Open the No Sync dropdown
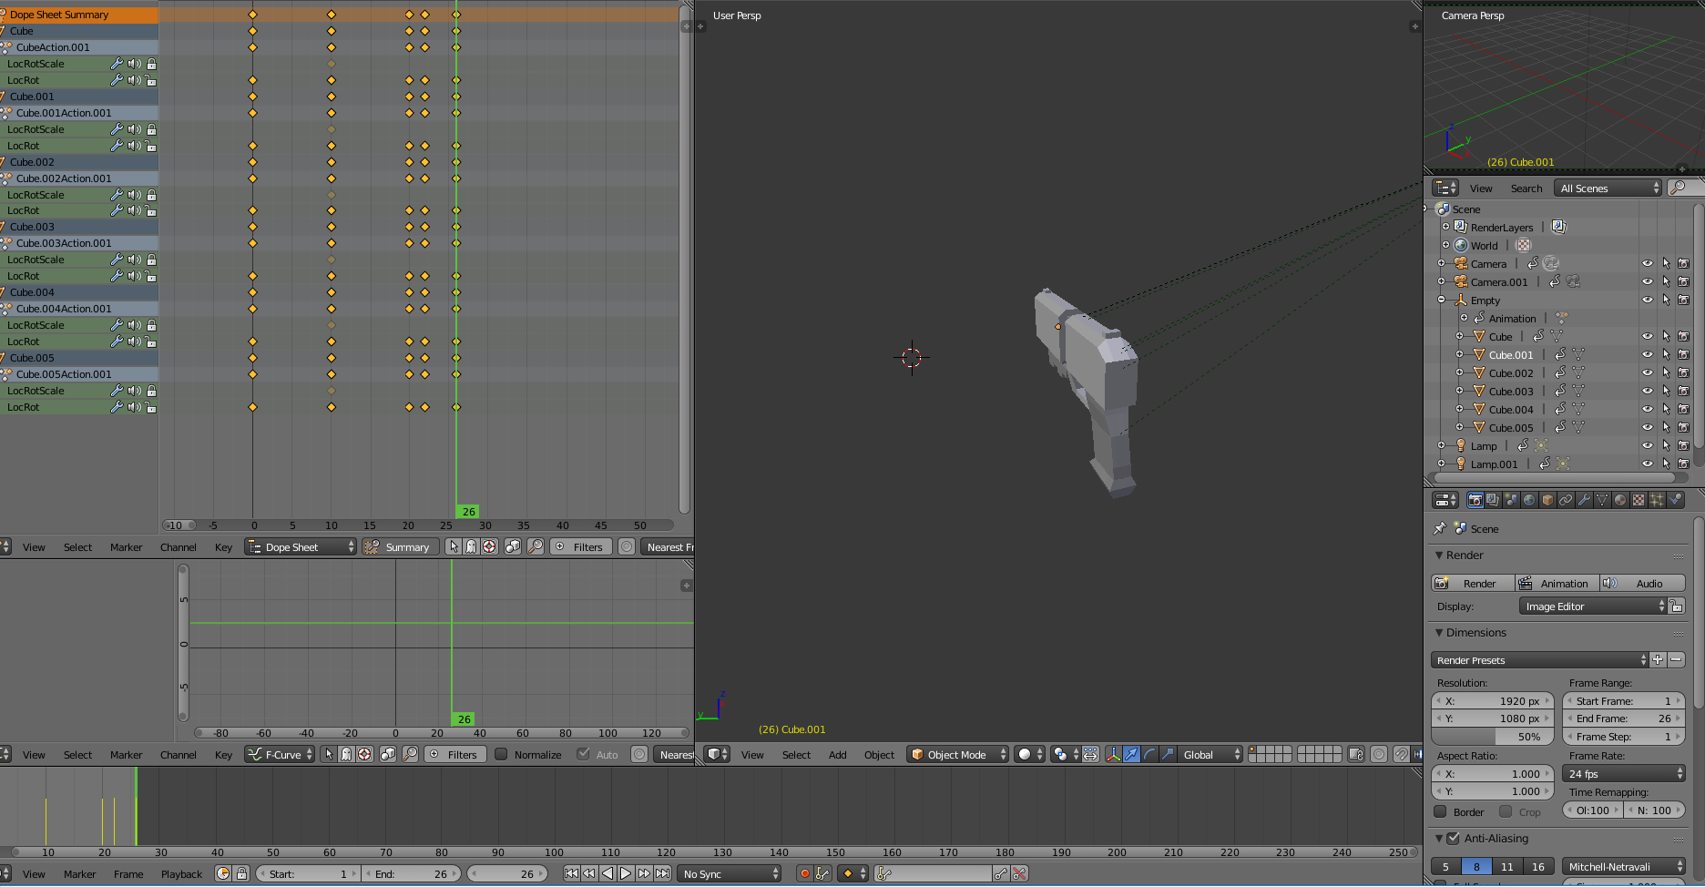The width and height of the screenshot is (1705, 887). pyautogui.click(x=730, y=873)
